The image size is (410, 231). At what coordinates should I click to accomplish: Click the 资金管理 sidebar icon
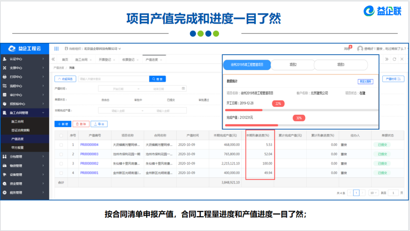[x=5, y=184]
